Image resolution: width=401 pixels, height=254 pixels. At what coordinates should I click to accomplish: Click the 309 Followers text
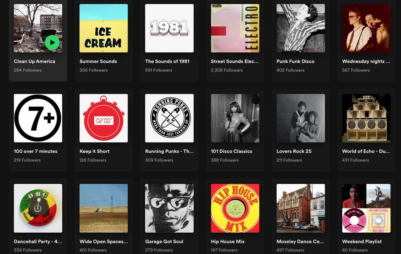pyautogui.click(x=159, y=160)
